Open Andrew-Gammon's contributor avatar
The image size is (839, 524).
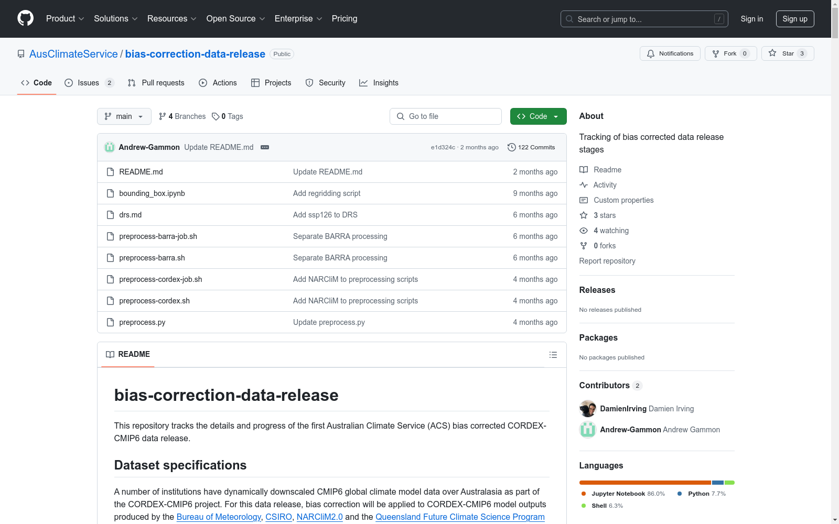[588, 430]
